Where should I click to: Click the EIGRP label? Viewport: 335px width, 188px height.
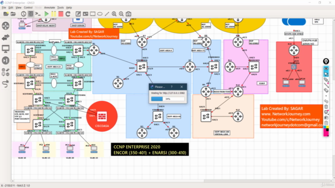pyautogui.click(x=262, y=84)
